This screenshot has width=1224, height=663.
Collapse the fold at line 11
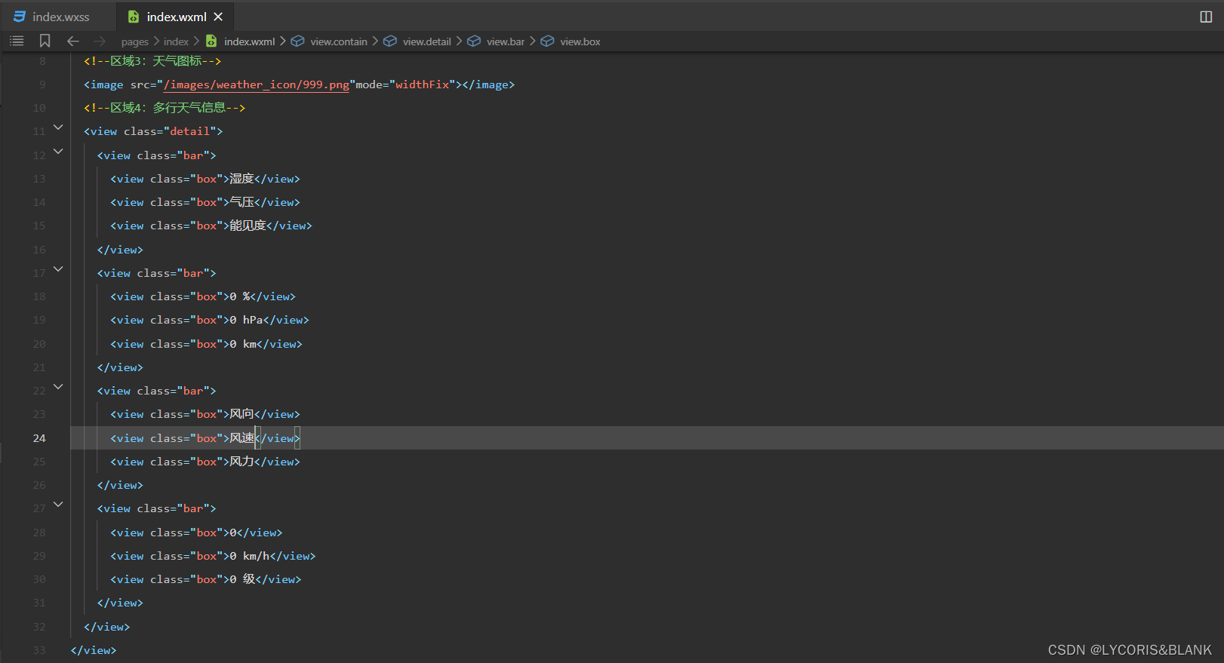pyautogui.click(x=58, y=127)
